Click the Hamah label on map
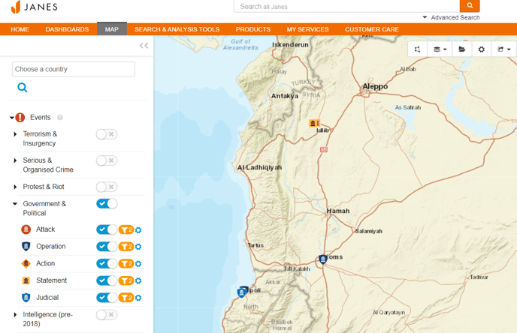This screenshot has height=333, width=517. point(338,211)
